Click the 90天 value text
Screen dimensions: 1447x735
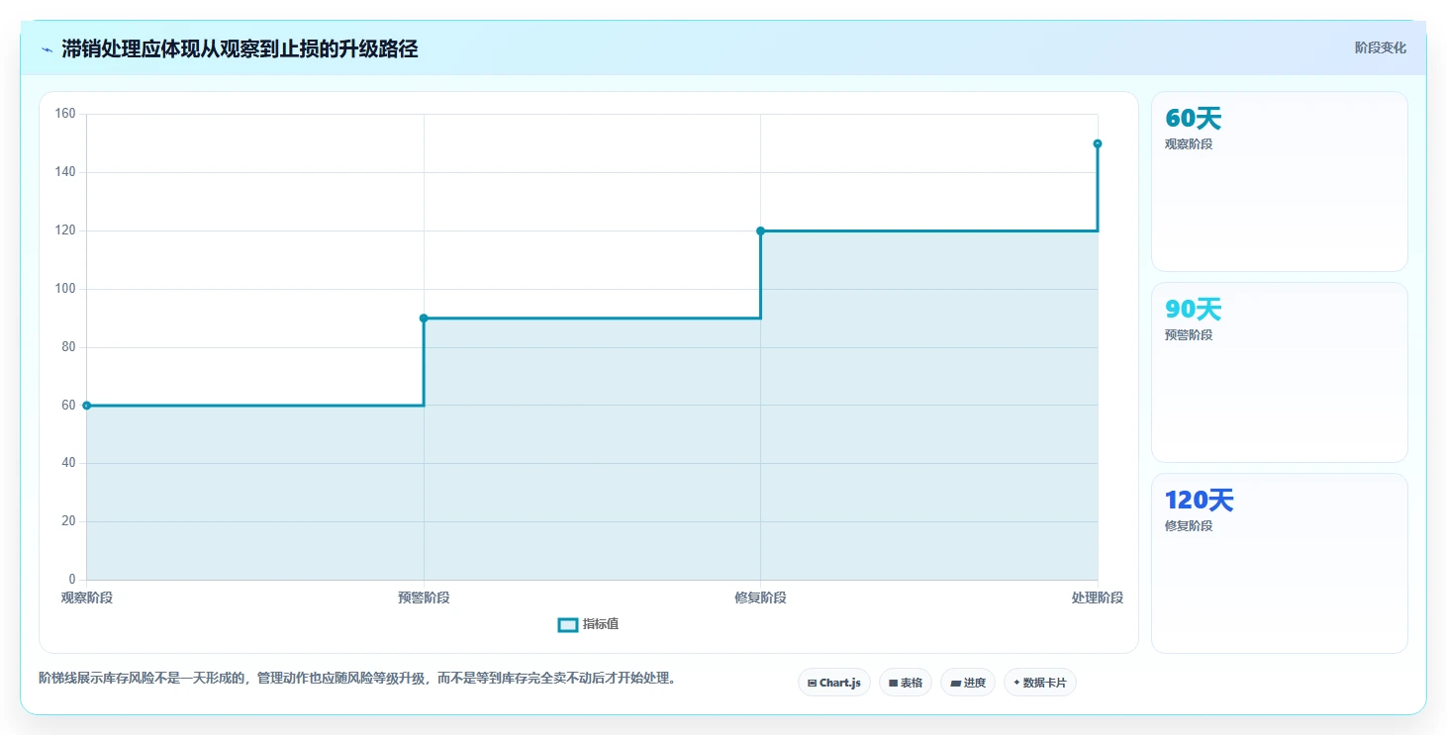1194,310
